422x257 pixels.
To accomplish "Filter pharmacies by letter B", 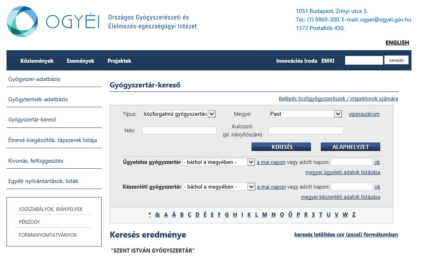I will tap(182, 215).
